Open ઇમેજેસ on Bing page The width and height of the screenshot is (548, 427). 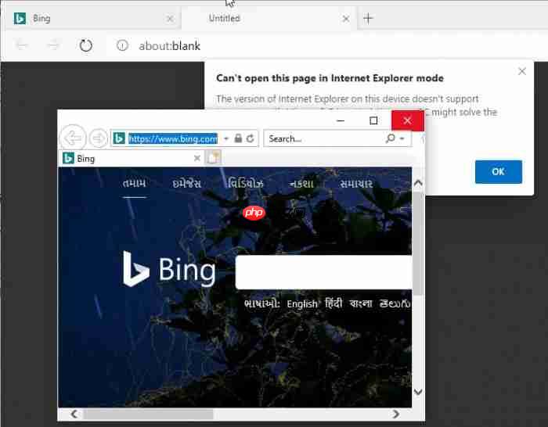[186, 184]
